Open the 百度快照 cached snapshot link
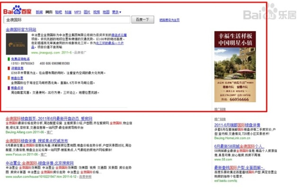 (85, 177)
